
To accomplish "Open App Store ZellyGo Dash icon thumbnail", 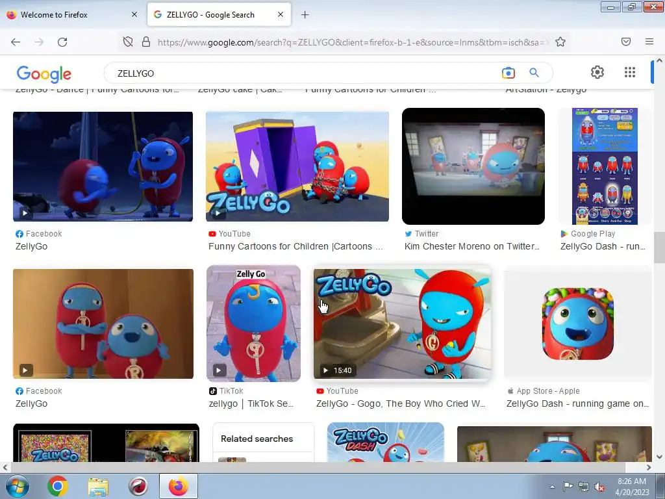I will coord(577,324).
